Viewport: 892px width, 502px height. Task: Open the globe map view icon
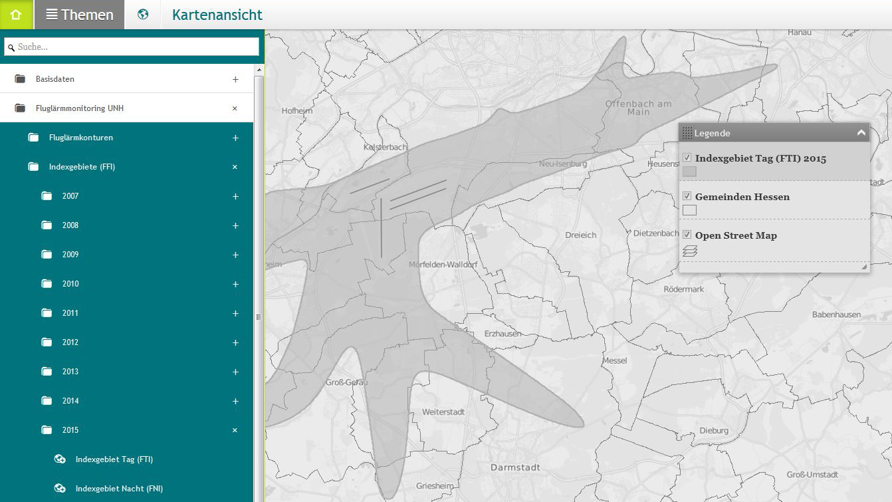point(143,15)
